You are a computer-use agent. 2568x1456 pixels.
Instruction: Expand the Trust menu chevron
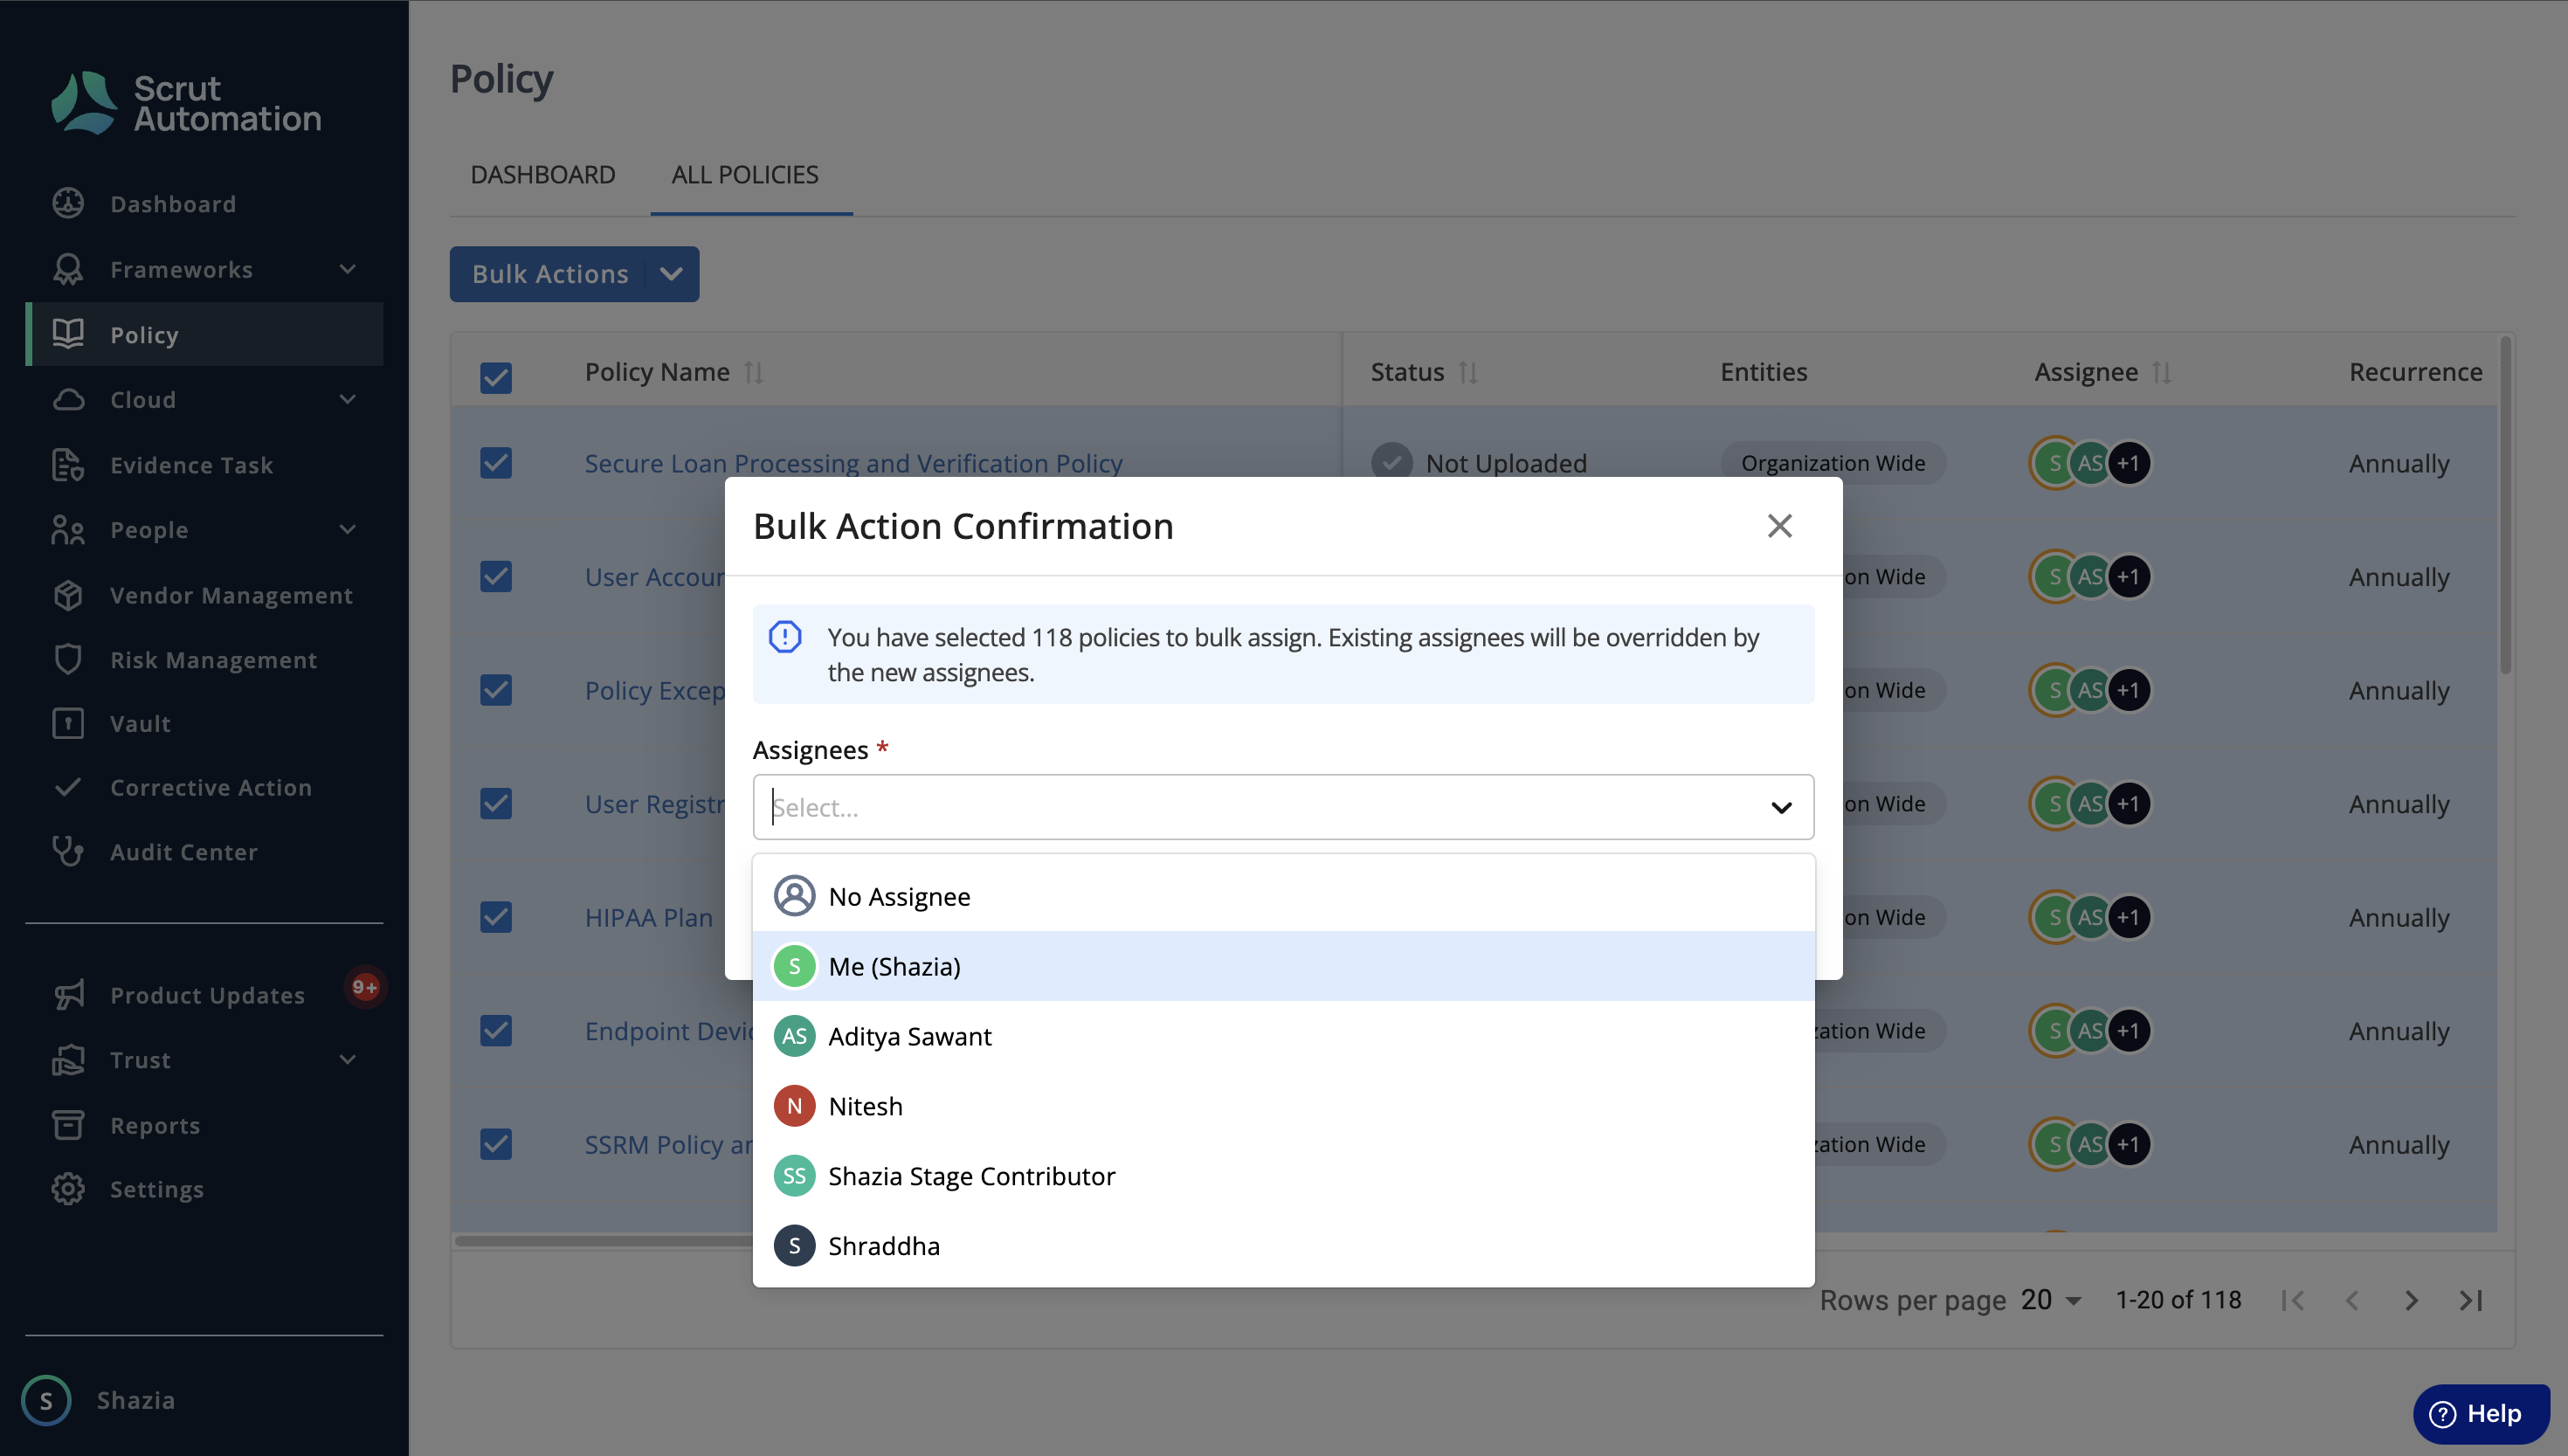[x=347, y=1059]
